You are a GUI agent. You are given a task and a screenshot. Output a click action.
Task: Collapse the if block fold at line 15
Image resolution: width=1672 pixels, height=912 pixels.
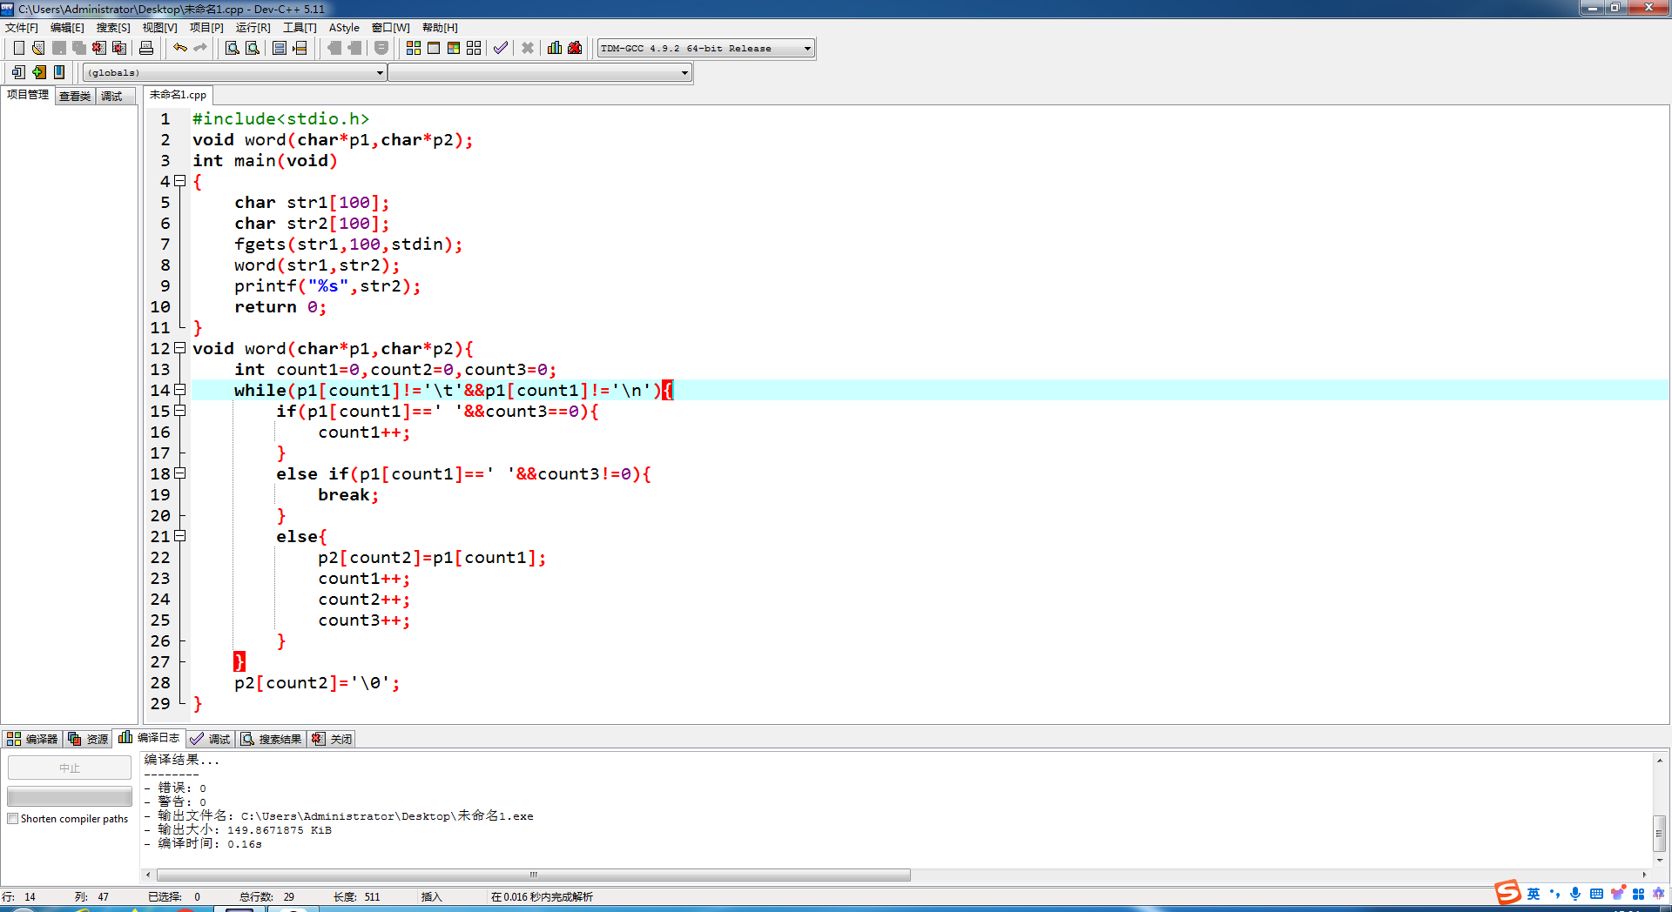click(180, 411)
